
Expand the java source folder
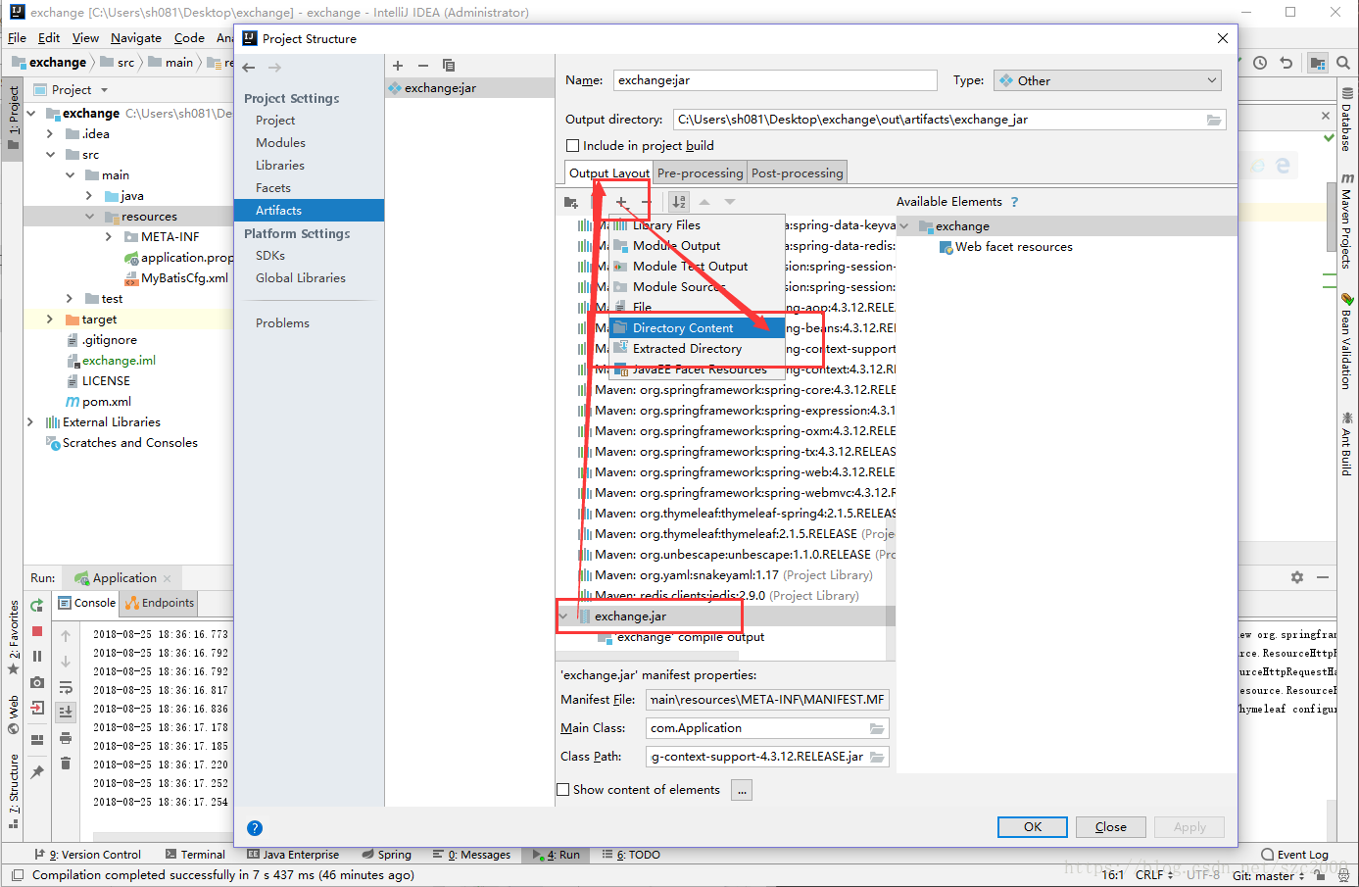tap(89, 196)
